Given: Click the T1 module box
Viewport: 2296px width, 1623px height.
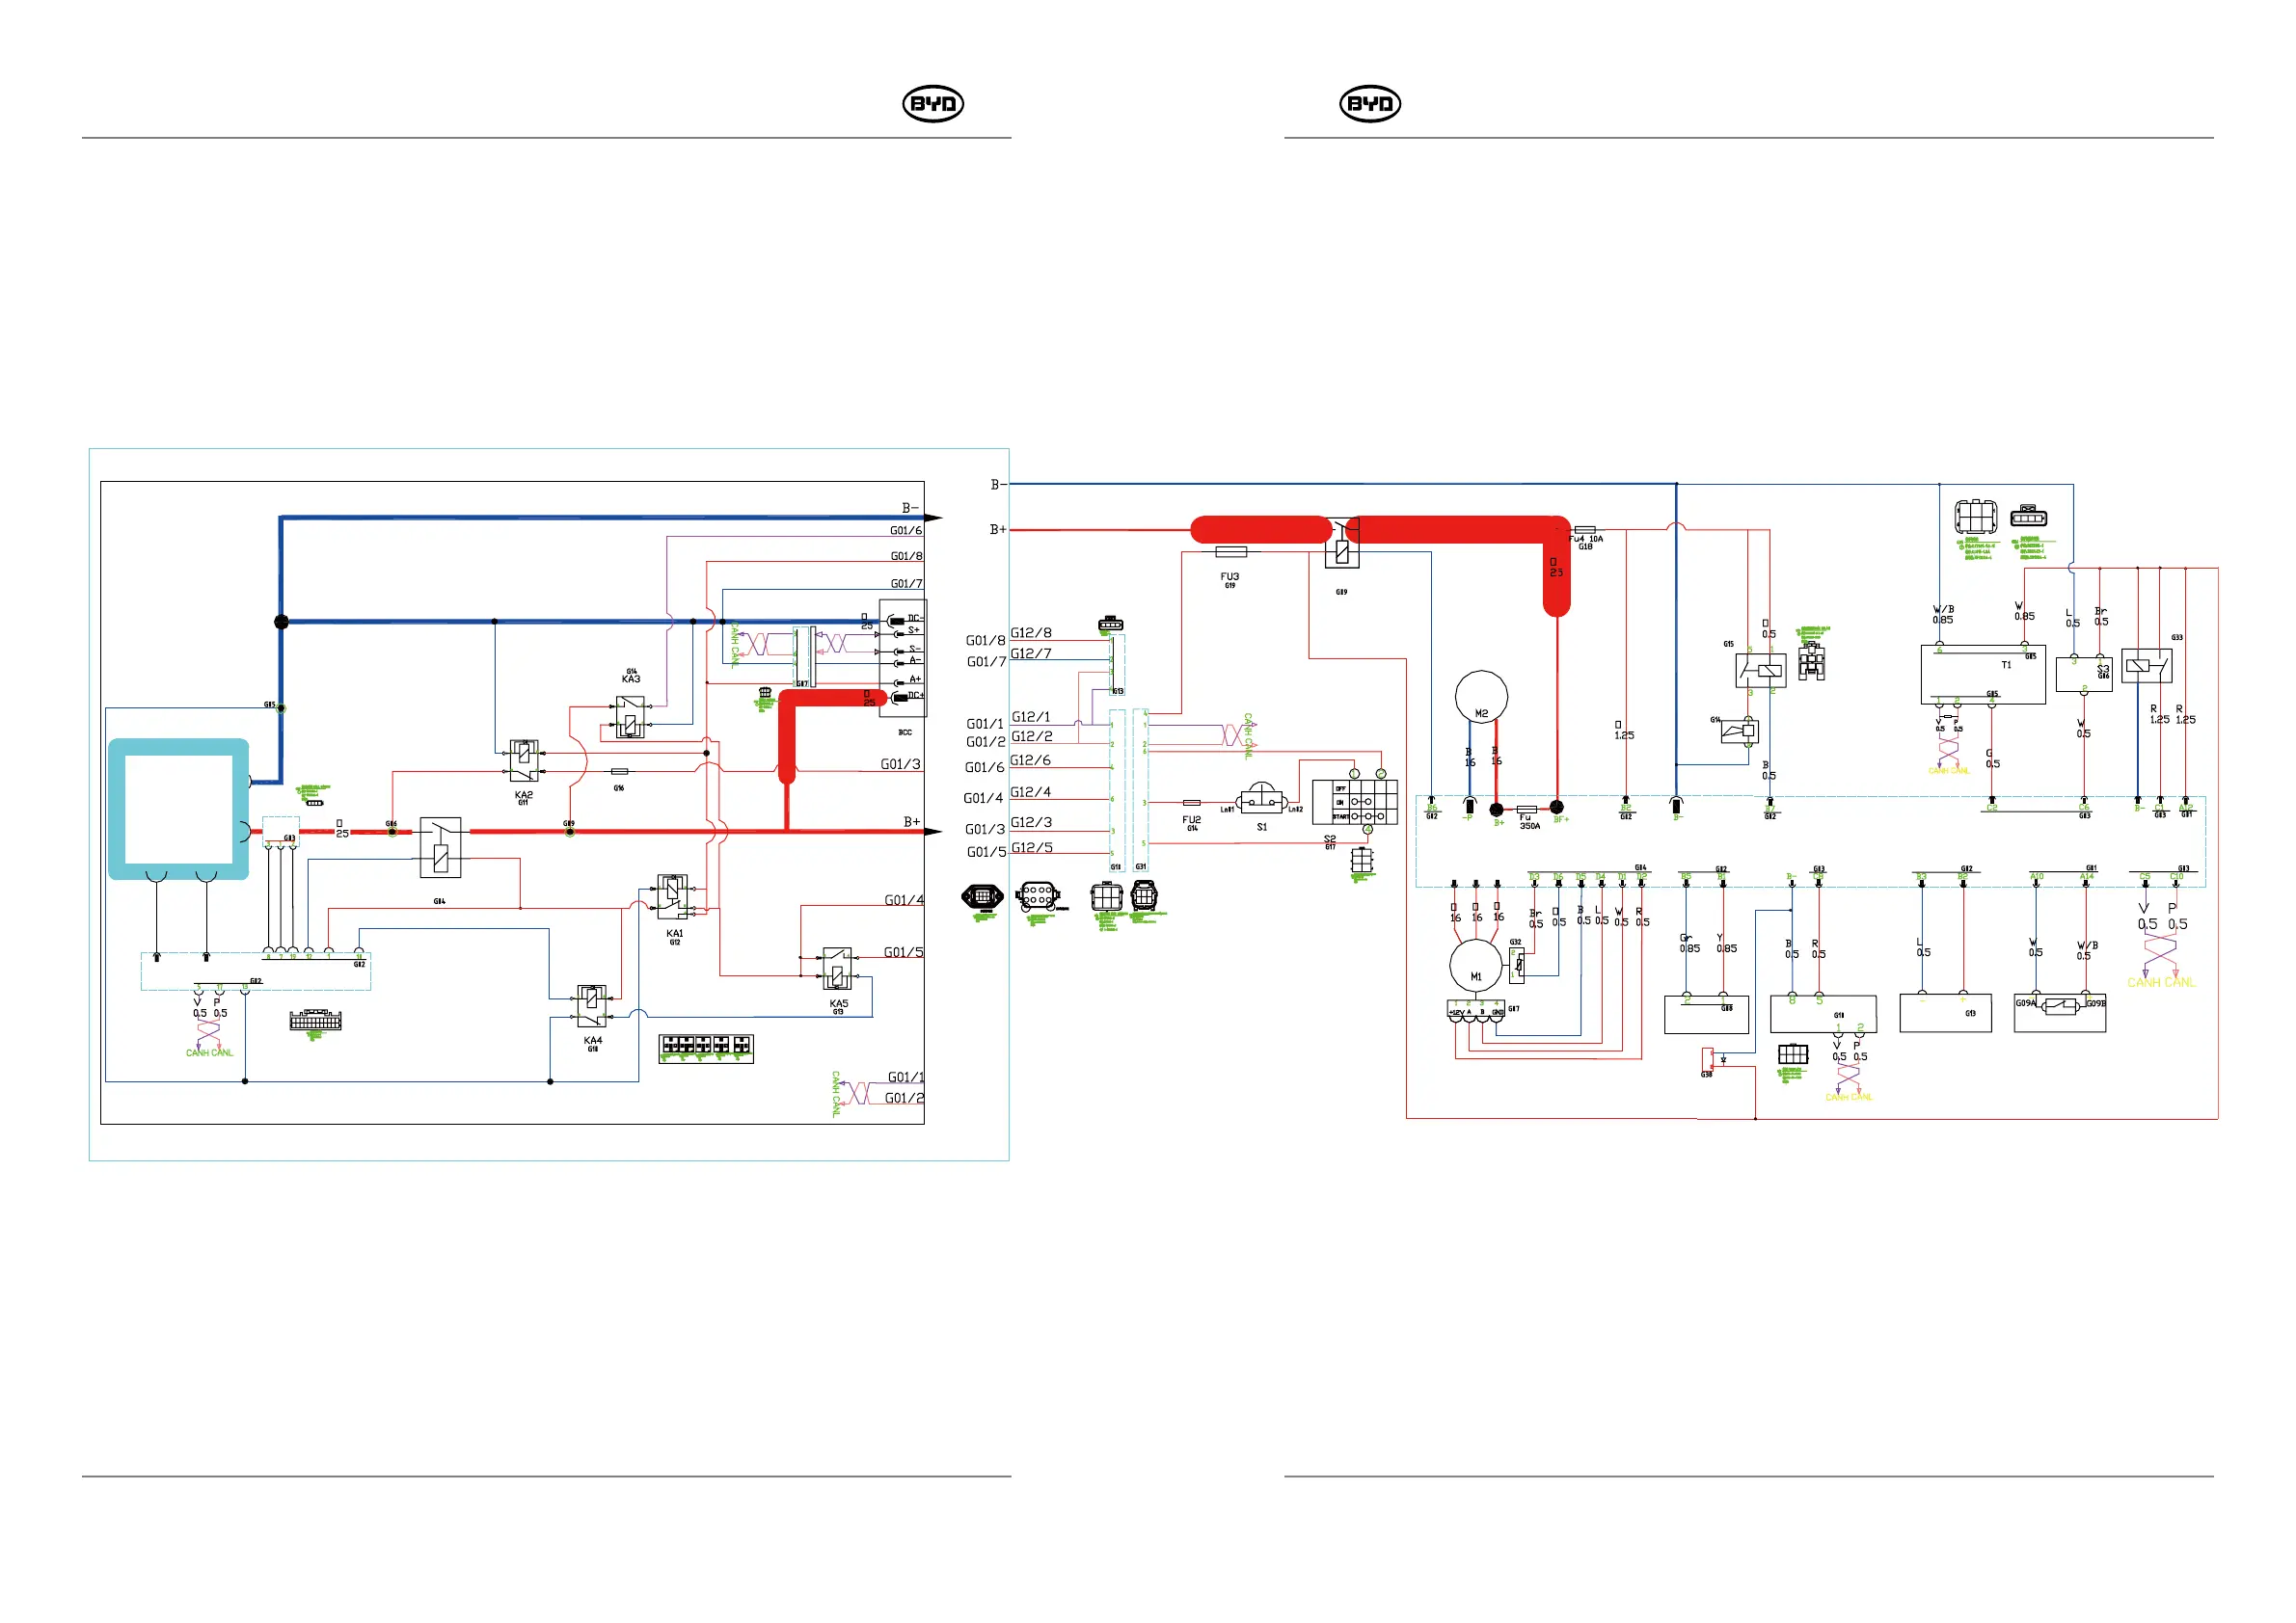Looking at the screenshot, I should (1982, 674).
